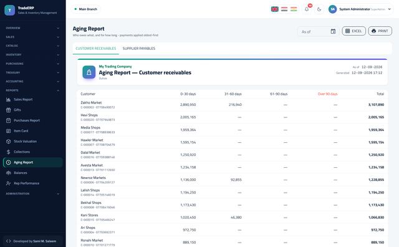Export report with Excel button
The image size is (399, 247).
pos(353,31)
